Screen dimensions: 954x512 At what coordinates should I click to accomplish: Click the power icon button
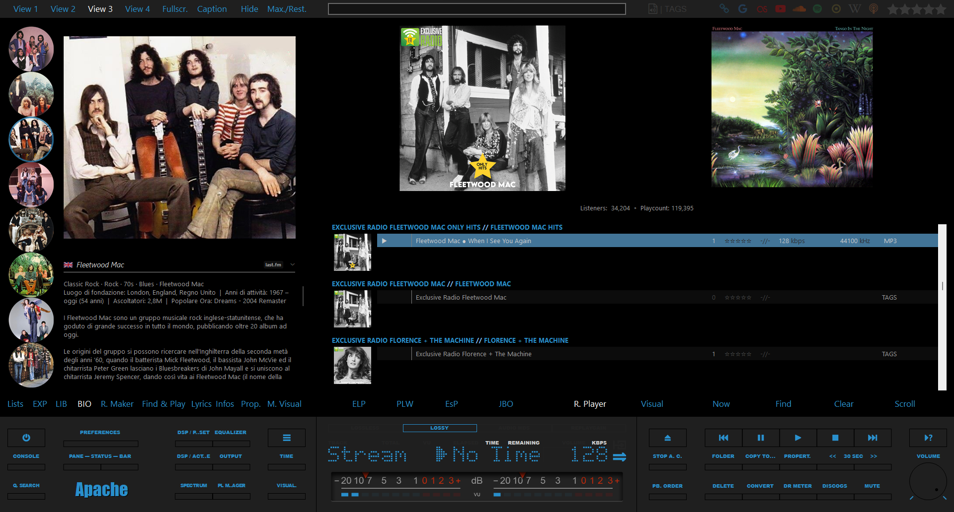[26, 438]
